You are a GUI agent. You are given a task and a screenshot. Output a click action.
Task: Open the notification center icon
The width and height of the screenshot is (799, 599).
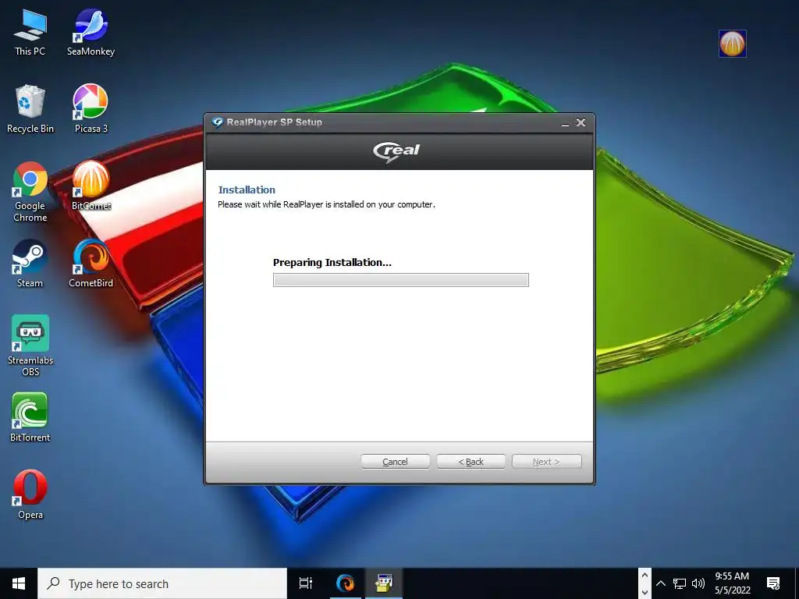(x=773, y=583)
